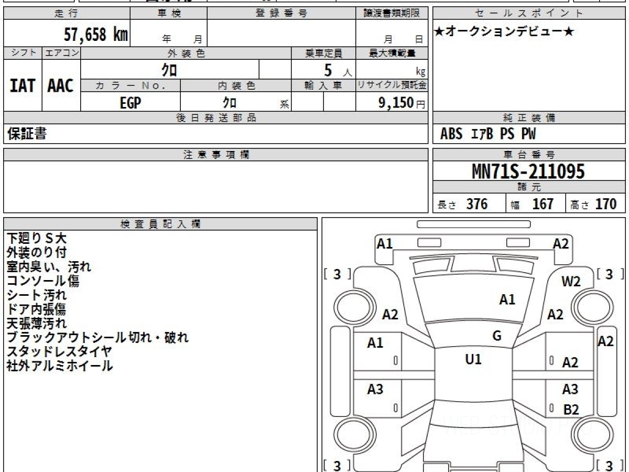The image size is (629, 472).
Task: Select the note 社外アルミホイール
Action: coord(60,366)
